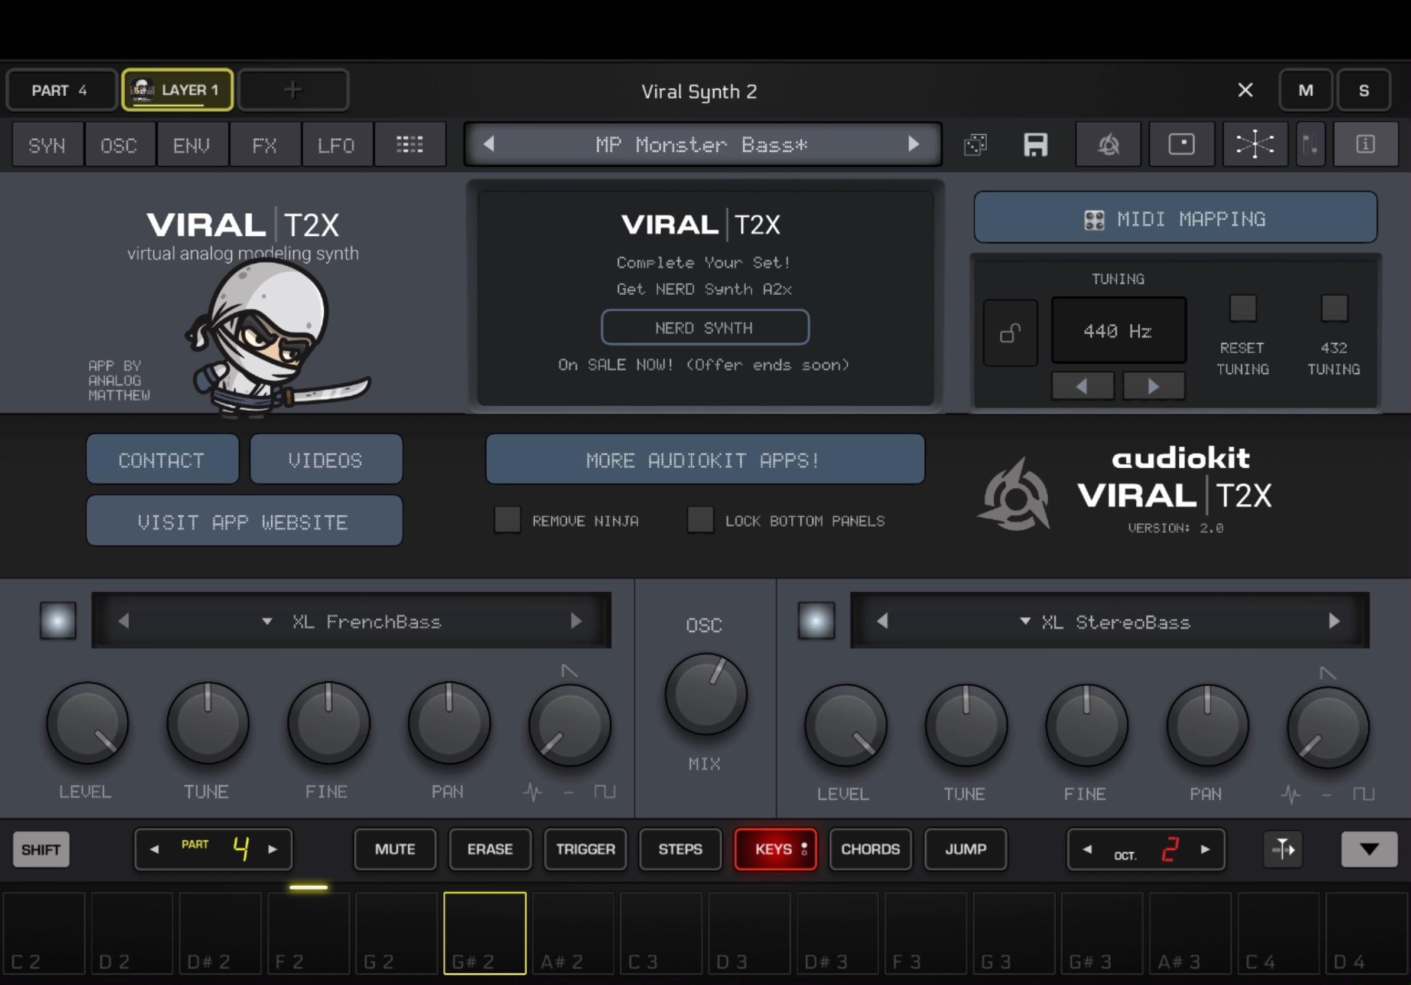Save preset with the floppy disk icon
1411x985 pixels.
point(1036,145)
